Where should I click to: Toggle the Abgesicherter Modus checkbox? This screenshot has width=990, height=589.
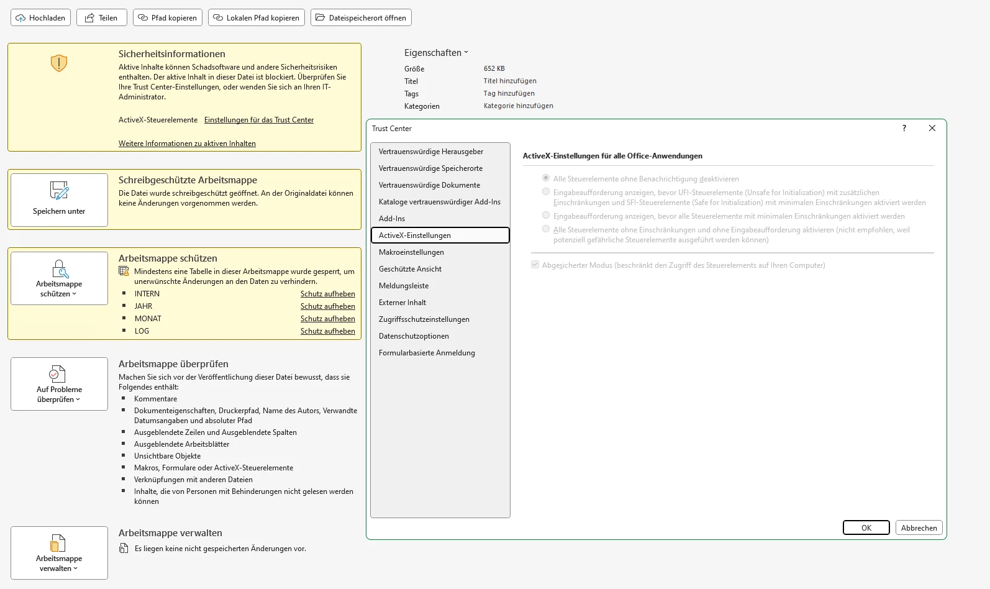[x=535, y=265]
